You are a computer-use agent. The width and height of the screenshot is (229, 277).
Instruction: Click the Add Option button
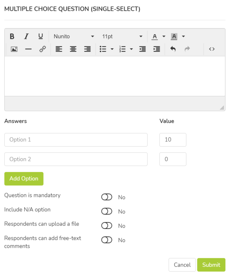(x=24, y=179)
